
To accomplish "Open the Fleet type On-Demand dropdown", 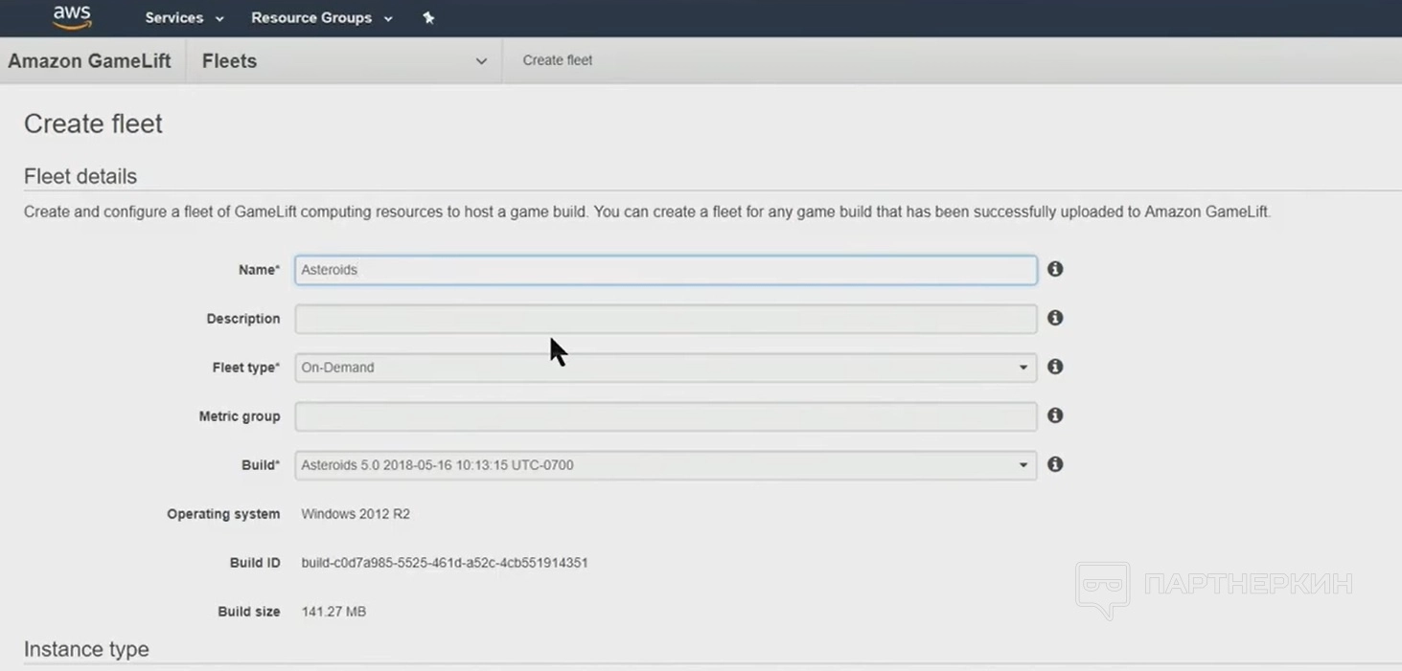I will 665,368.
